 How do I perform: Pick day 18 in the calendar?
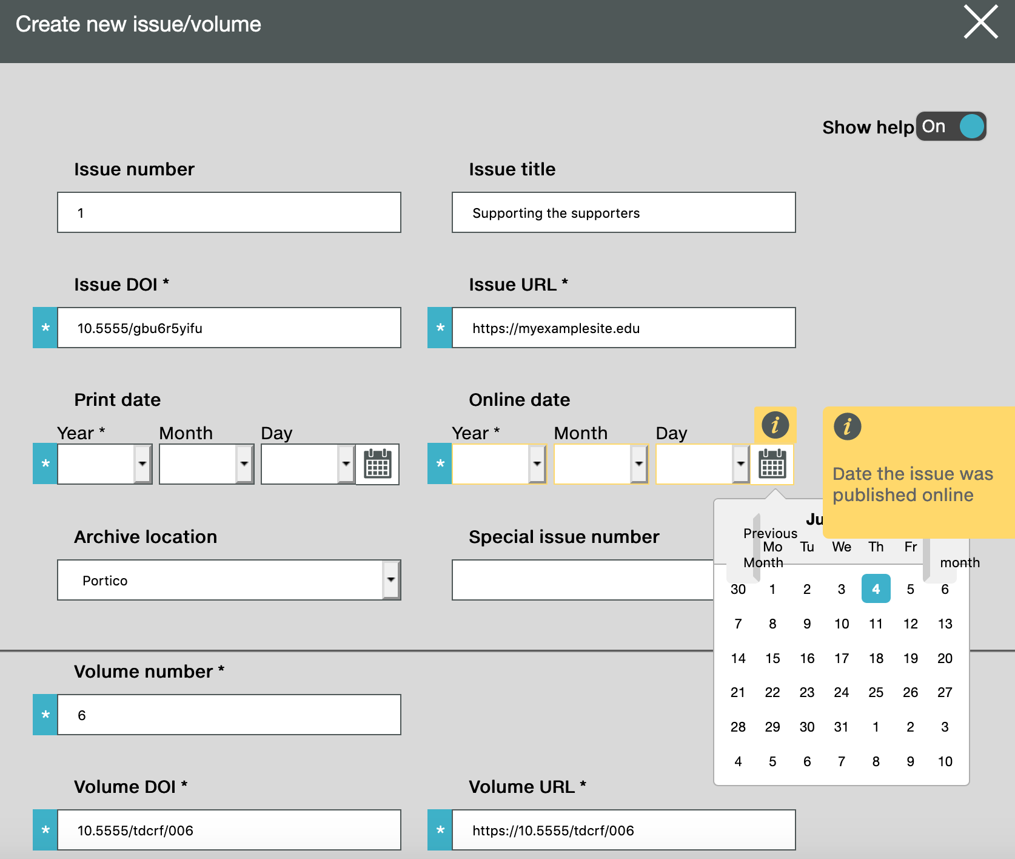pyautogui.click(x=876, y=658)
